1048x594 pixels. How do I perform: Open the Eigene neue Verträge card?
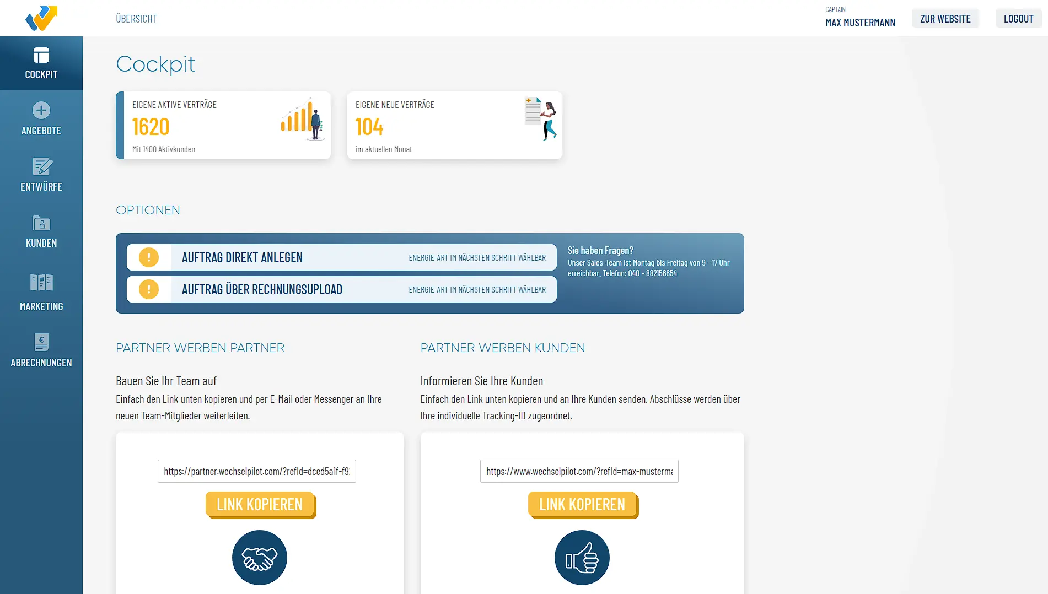[454, 126]
